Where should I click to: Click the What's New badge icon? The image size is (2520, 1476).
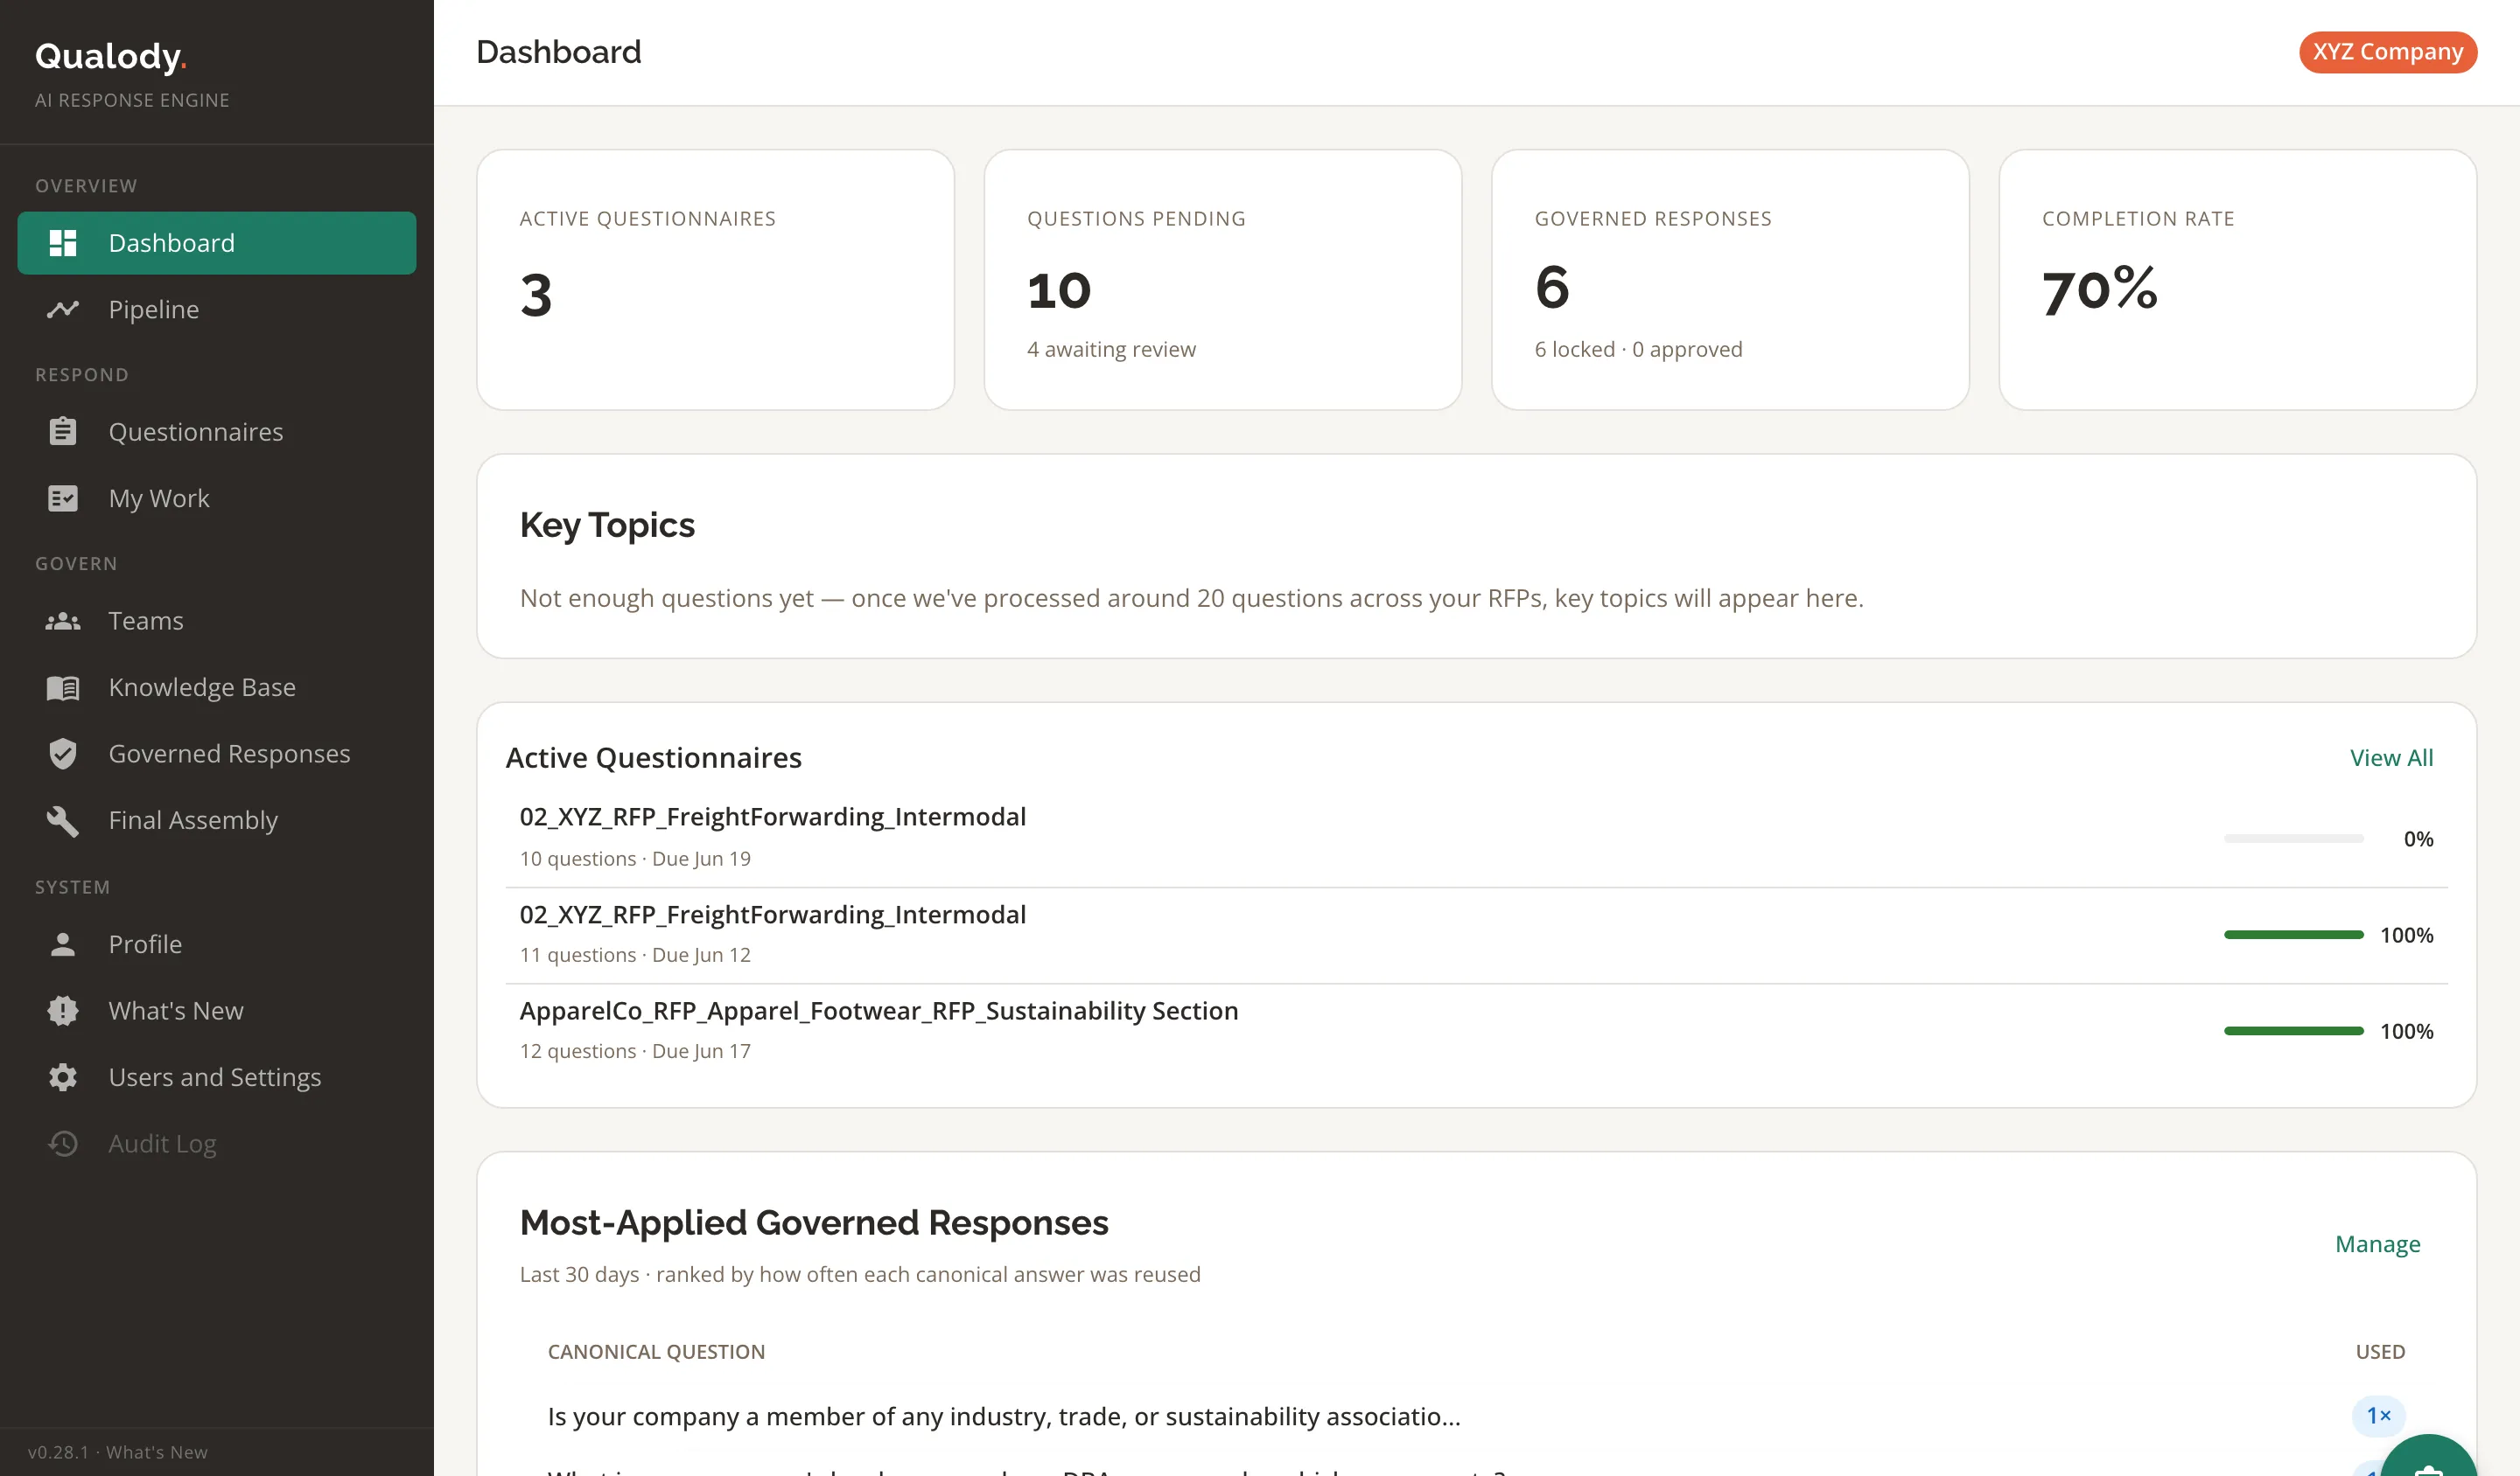[63, 1010]
